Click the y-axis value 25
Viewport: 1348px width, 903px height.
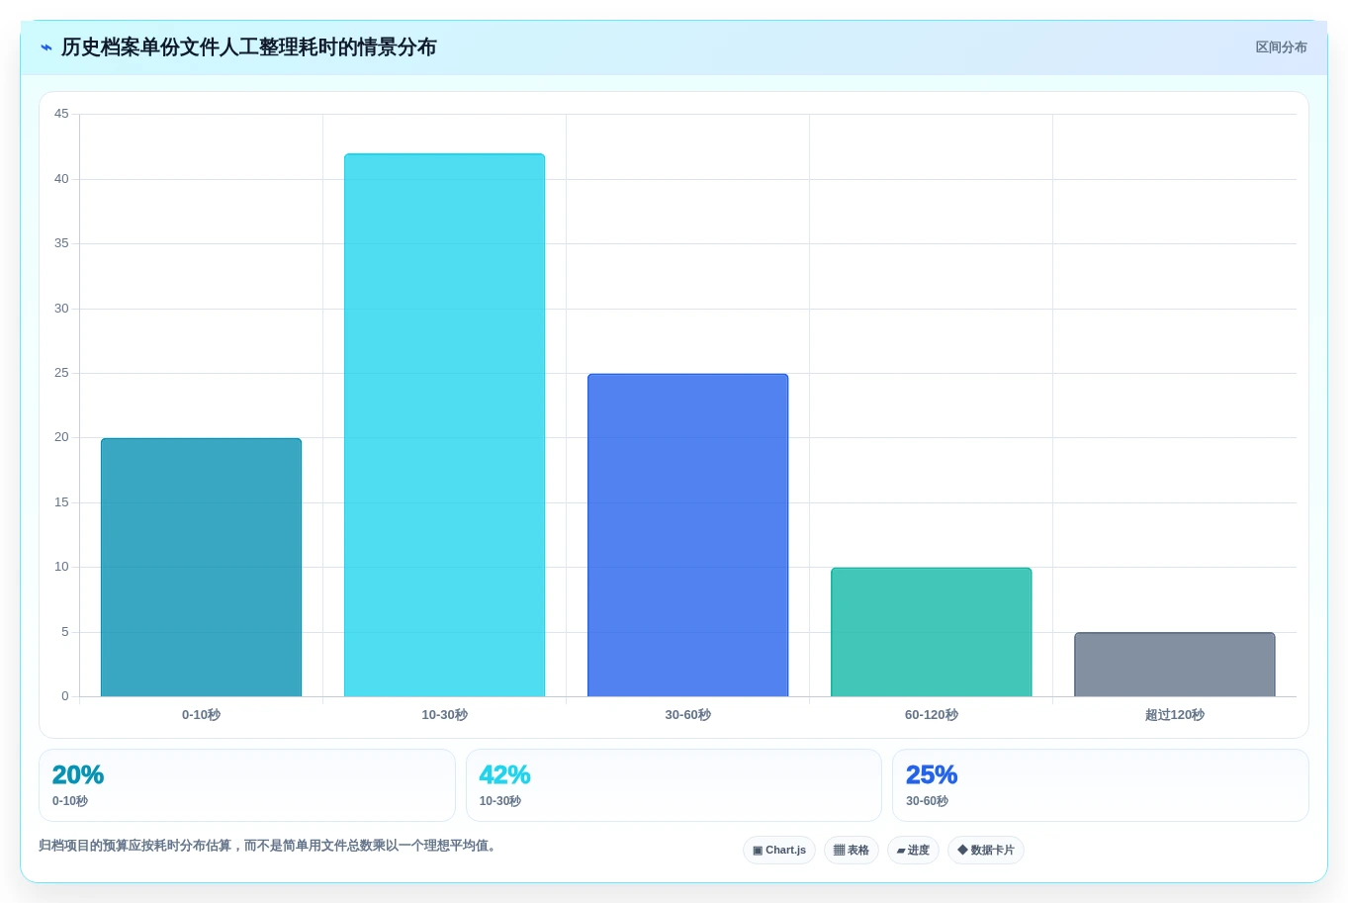61,373
